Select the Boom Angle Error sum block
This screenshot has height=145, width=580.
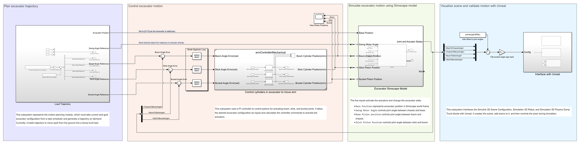pos(163,56)
